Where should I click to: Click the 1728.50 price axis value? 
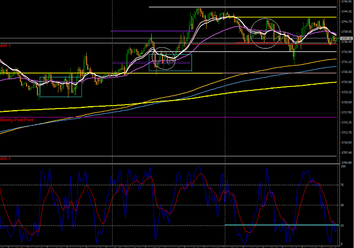point(347,72)
